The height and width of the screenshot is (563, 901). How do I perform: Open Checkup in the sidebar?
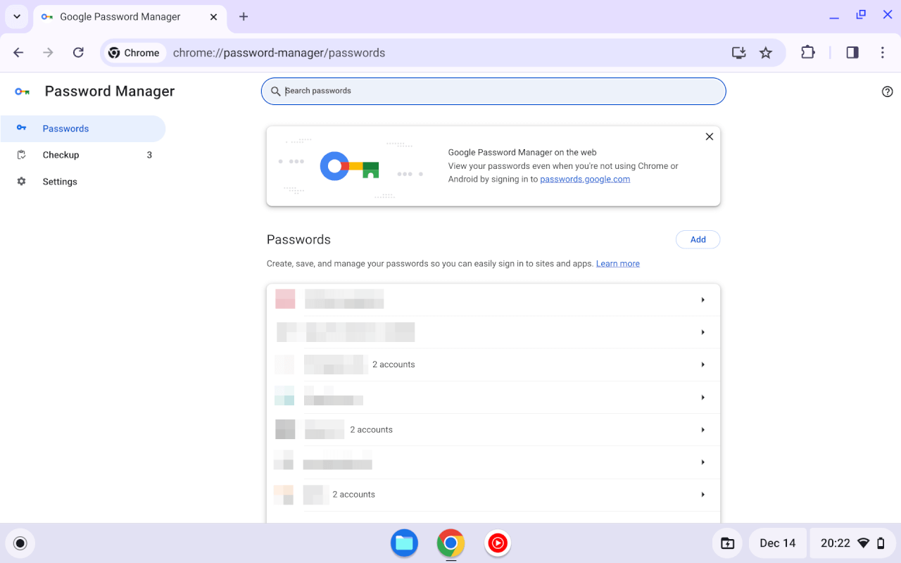(82, 155)
